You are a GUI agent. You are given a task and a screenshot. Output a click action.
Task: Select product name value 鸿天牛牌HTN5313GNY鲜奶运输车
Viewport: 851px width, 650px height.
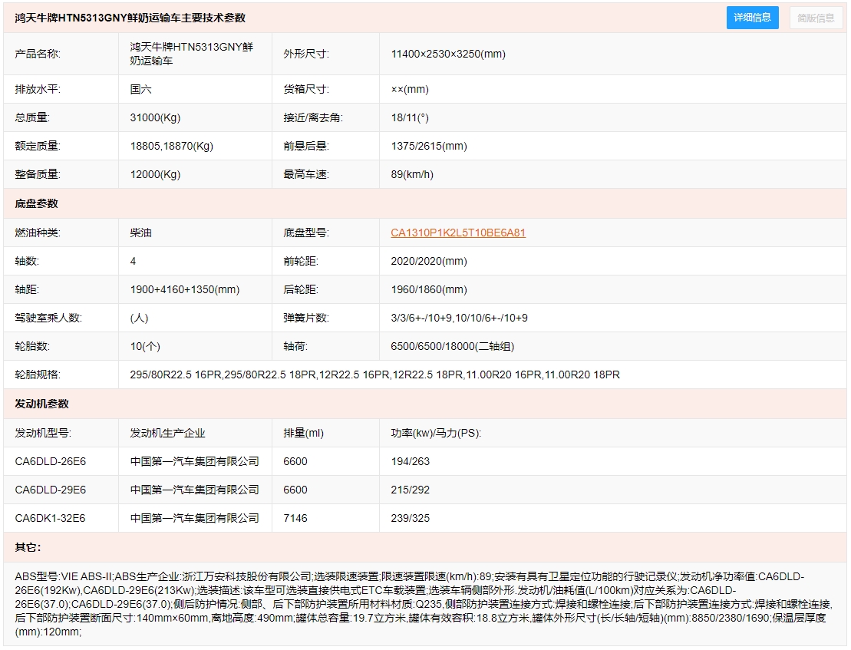click(192, 54)
